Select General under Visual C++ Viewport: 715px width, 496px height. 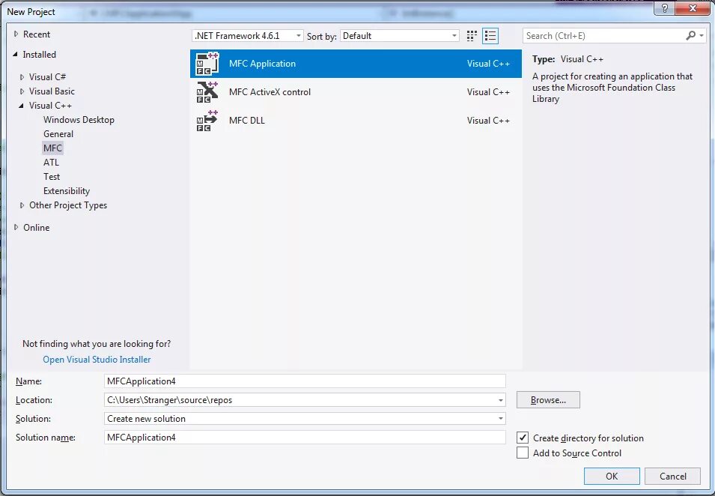point(58,133)
